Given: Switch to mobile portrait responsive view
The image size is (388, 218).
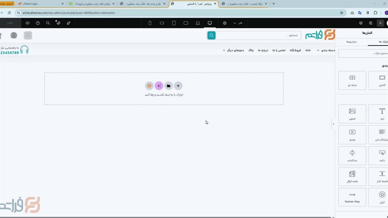Looking at the screenshot, I should [150, 23].
